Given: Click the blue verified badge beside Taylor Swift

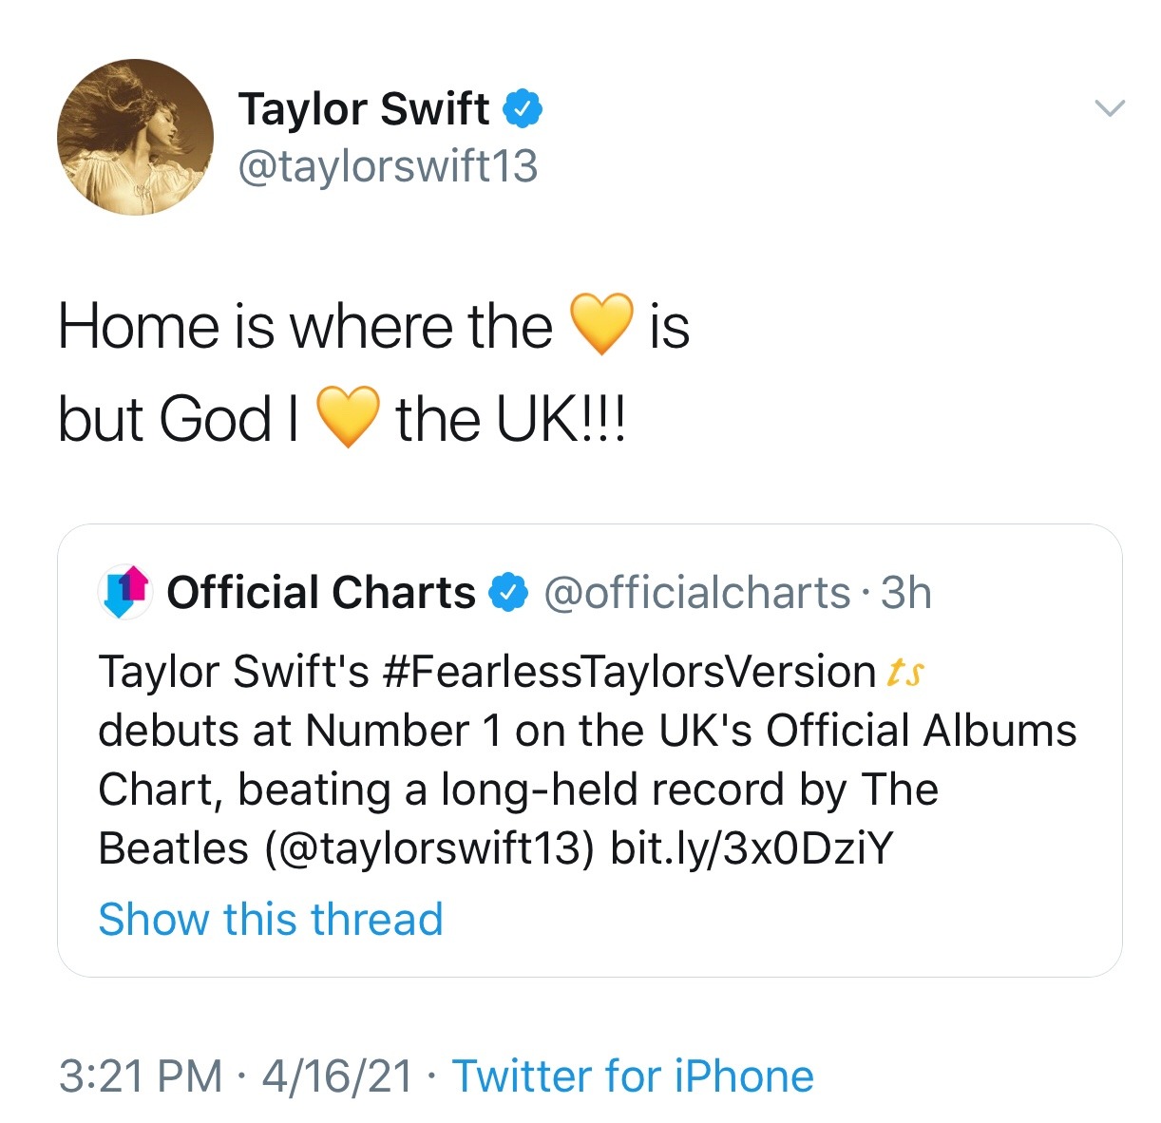Looking at the screenshot, I should (523, 108).
